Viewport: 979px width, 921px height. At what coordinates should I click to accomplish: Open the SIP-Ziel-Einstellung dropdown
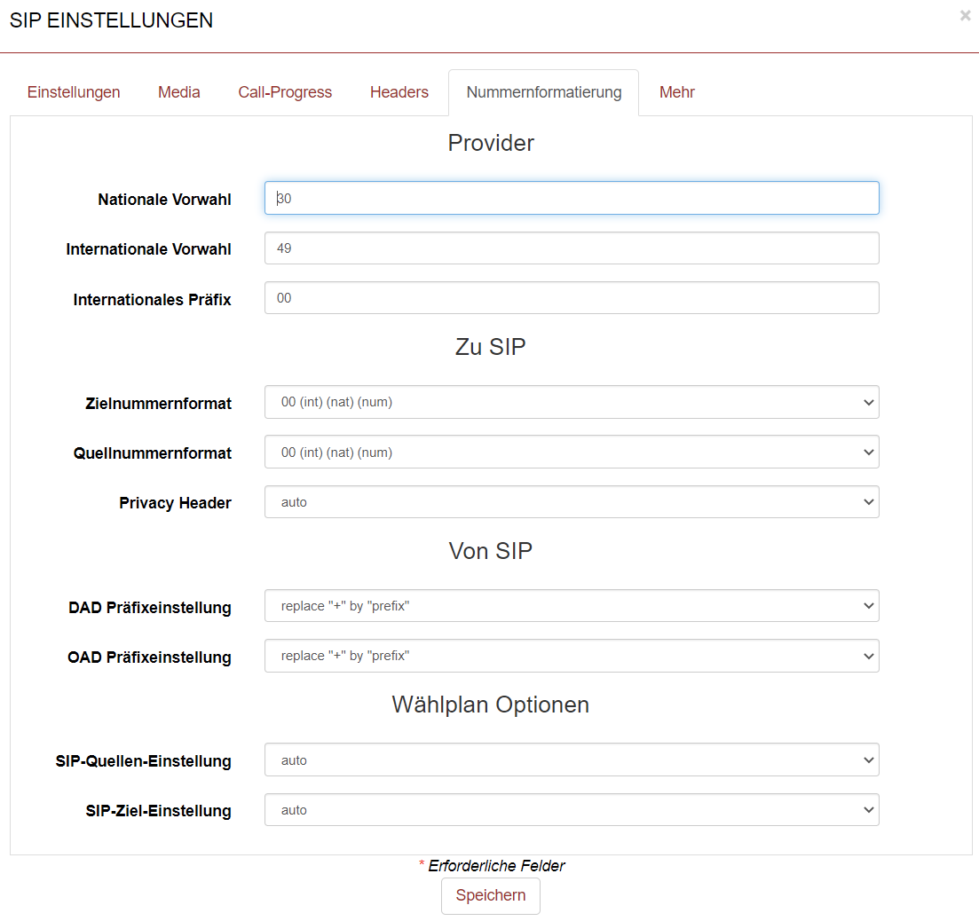point(572,810)
